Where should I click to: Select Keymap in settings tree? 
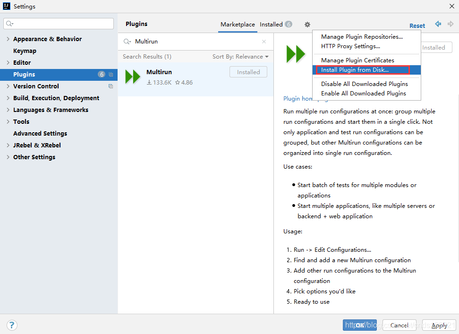pyautogui.click(x=25, y=51)
